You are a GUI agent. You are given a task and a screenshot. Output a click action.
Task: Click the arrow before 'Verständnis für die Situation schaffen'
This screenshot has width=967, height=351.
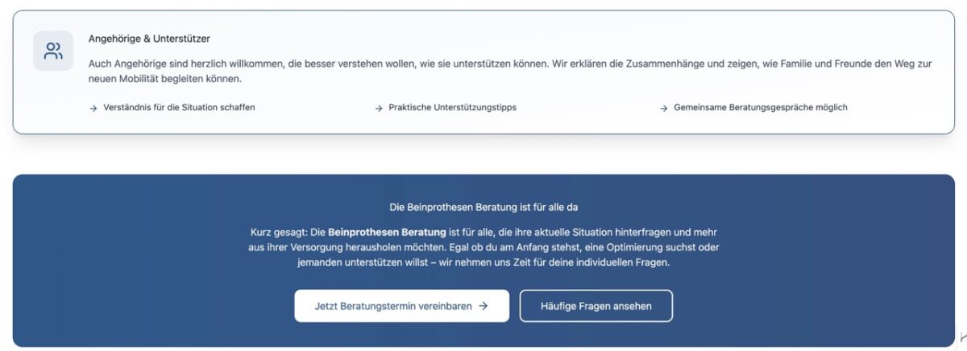[93, 108]
